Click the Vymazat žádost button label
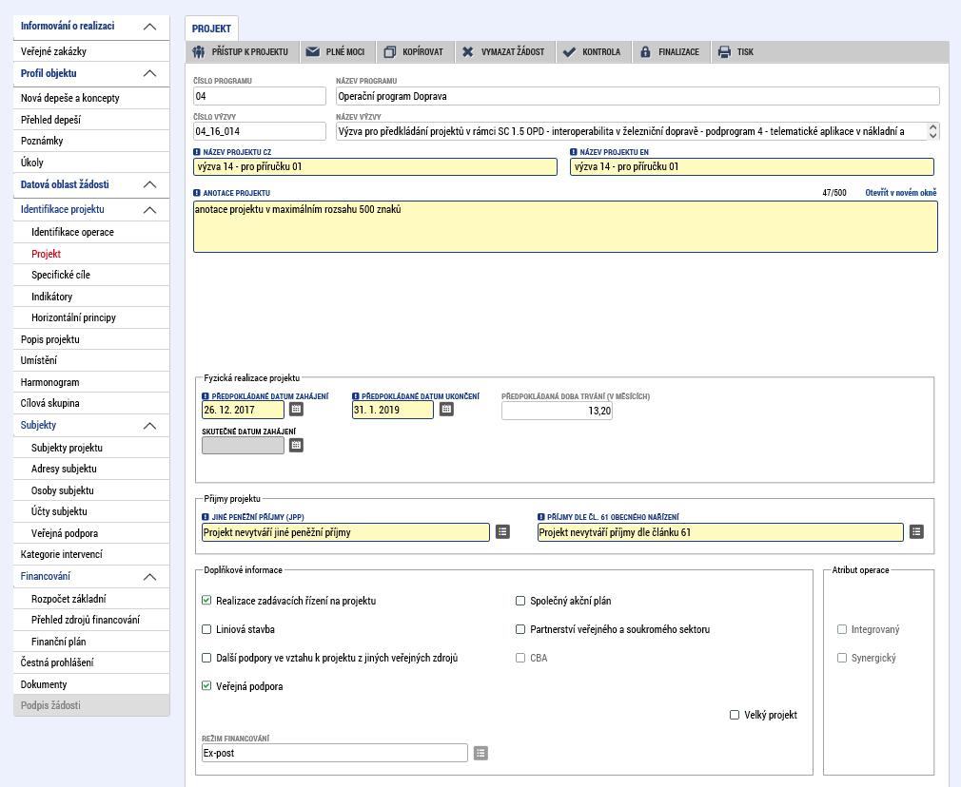 pyautogui.click(x=512, y=52)
